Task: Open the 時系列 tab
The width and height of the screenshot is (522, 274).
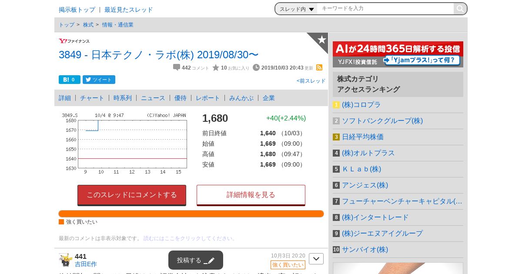Action: 123,98
